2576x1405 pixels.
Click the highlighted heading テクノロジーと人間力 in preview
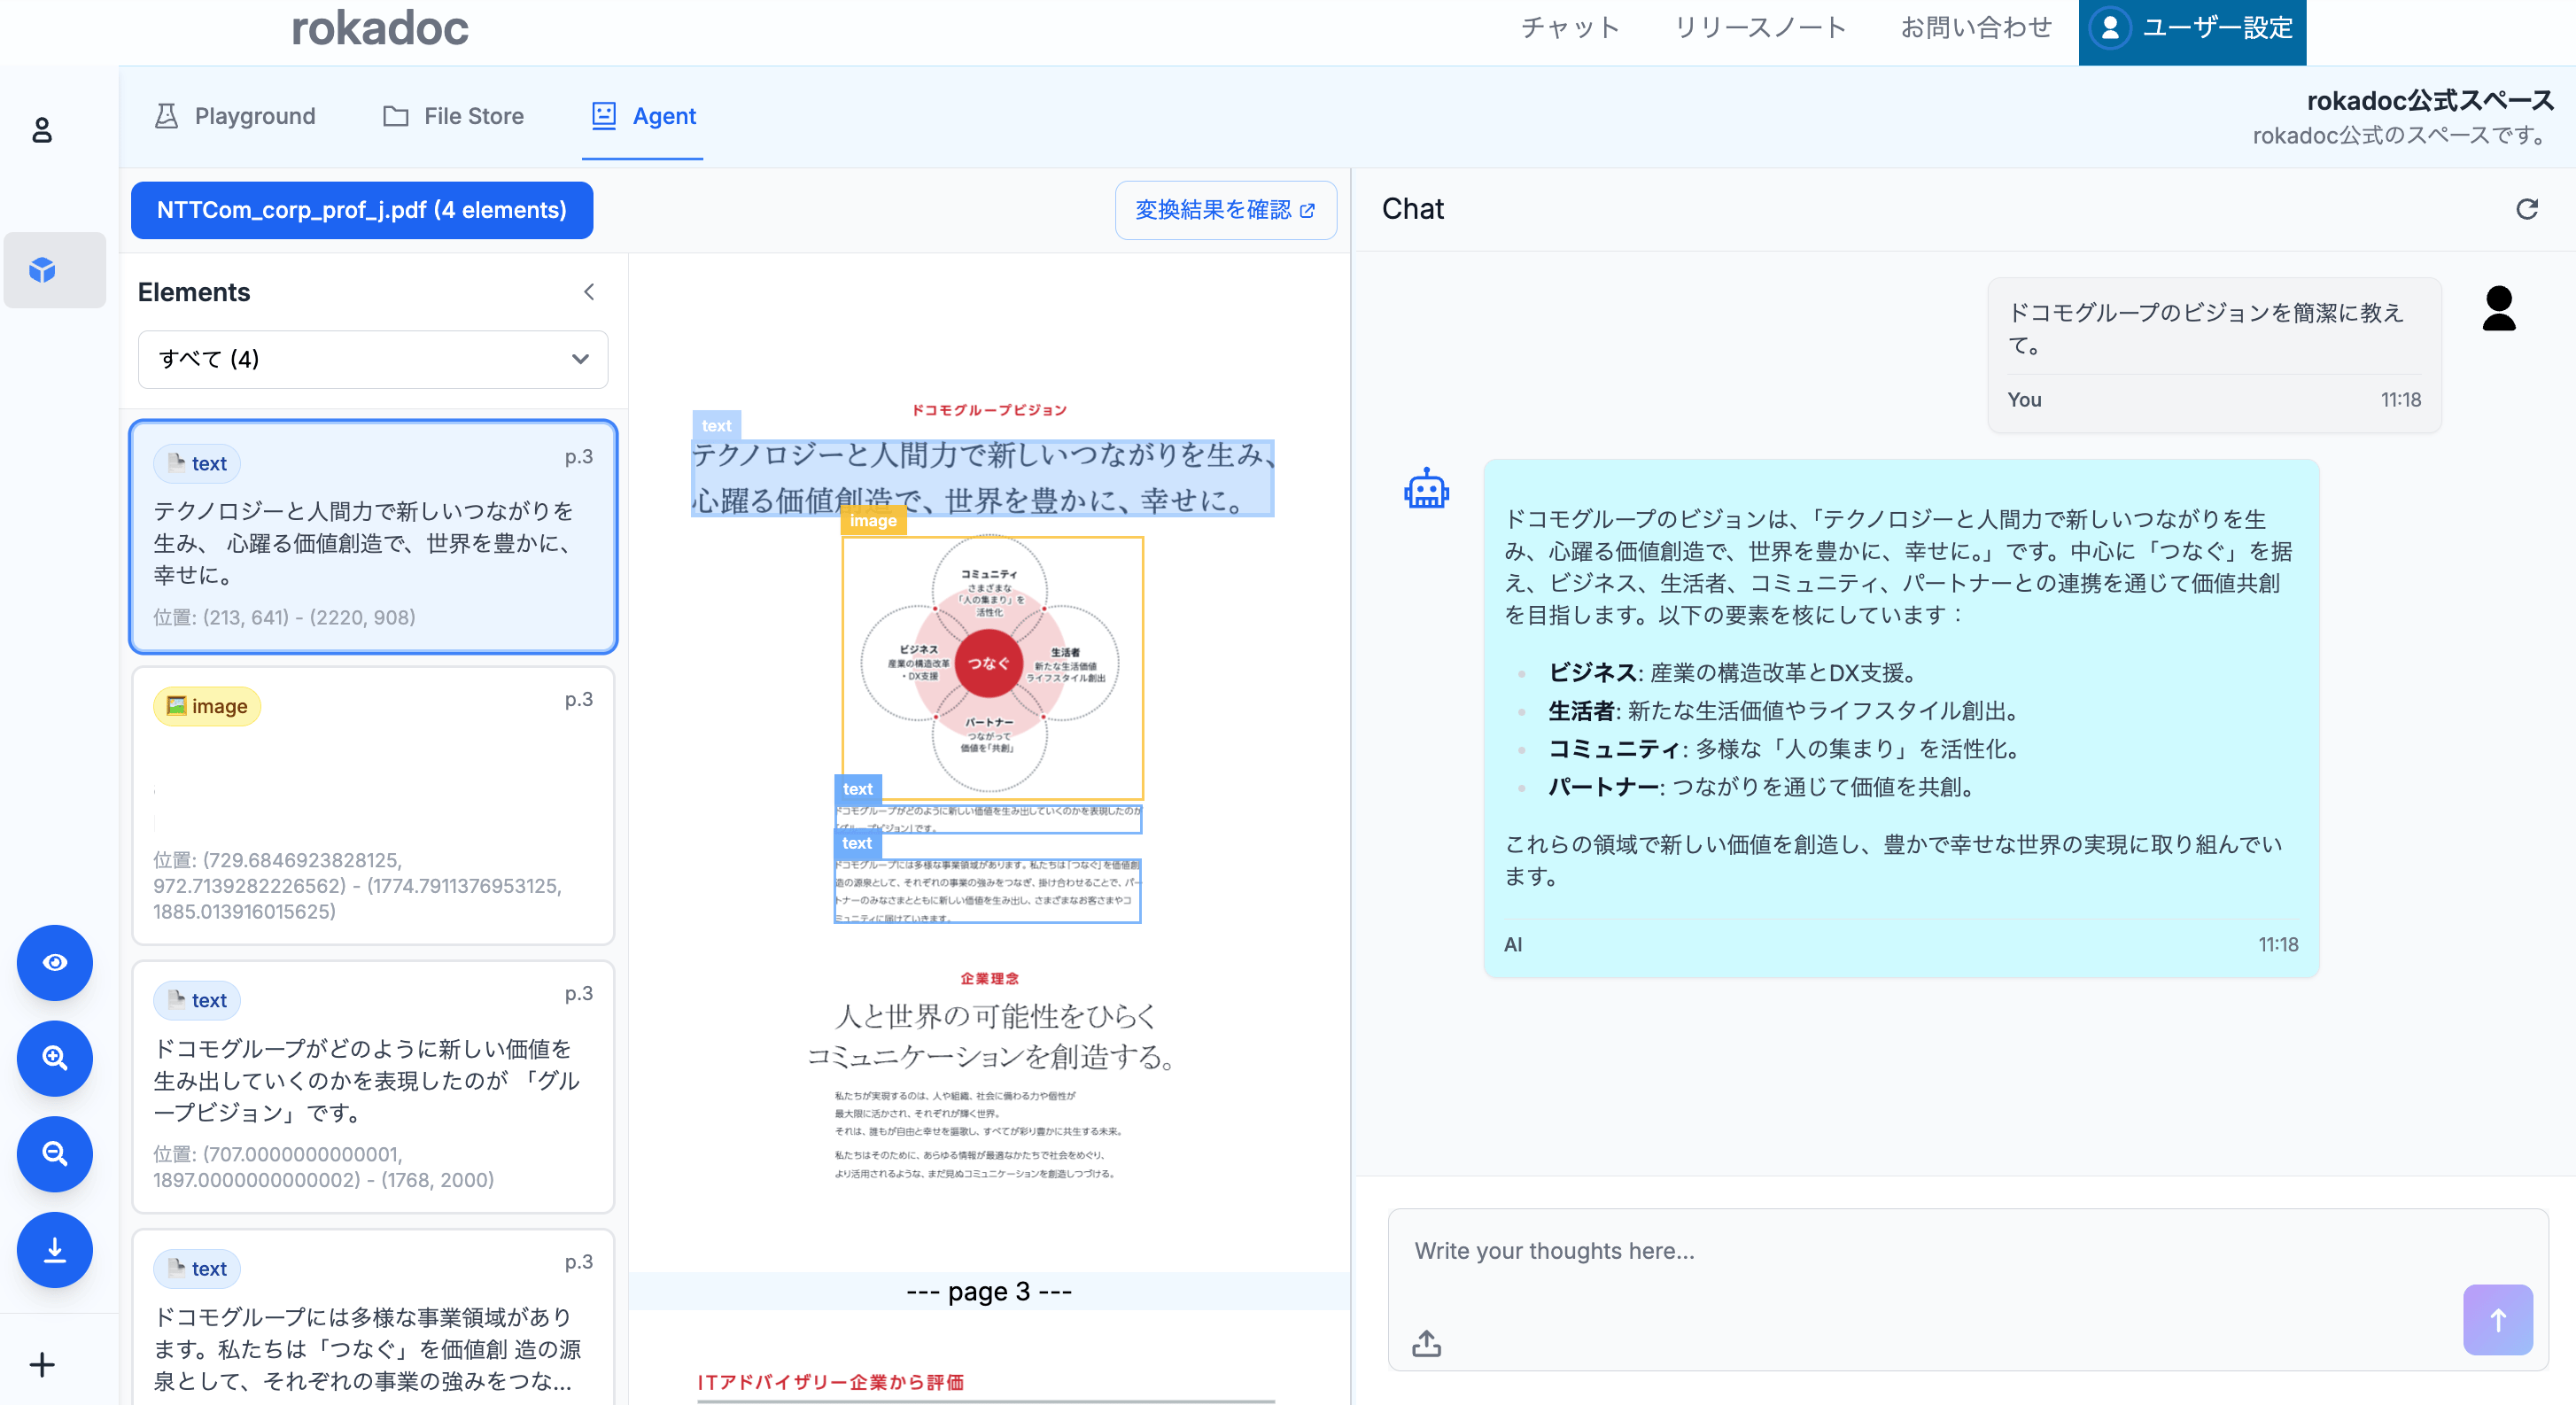982,478
